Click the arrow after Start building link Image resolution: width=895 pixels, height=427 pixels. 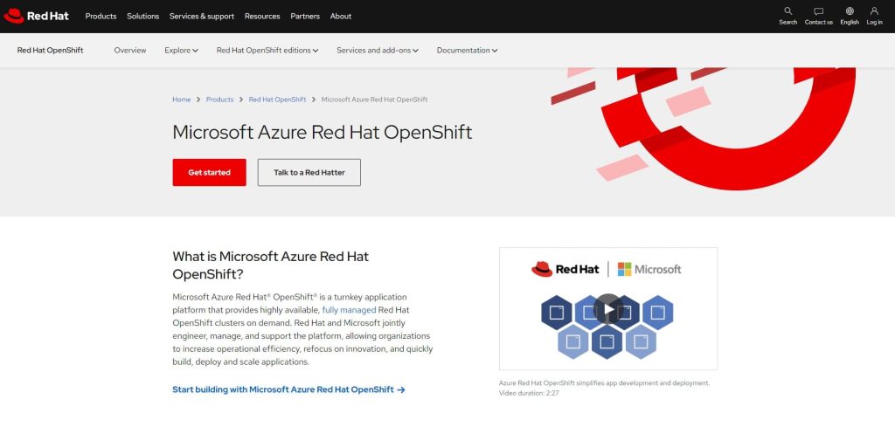[x=401, y=389]
